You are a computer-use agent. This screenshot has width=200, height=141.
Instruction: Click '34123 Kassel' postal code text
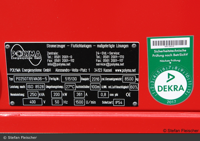point(103,70)
